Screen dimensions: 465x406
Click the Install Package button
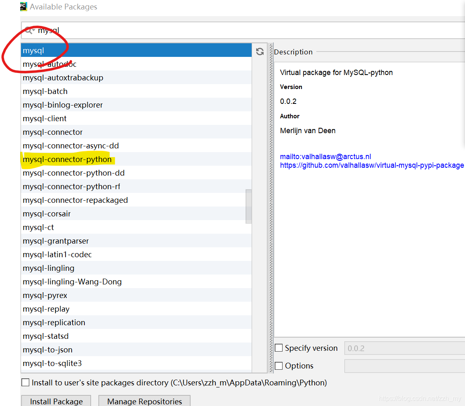click(x=56, y=401)
